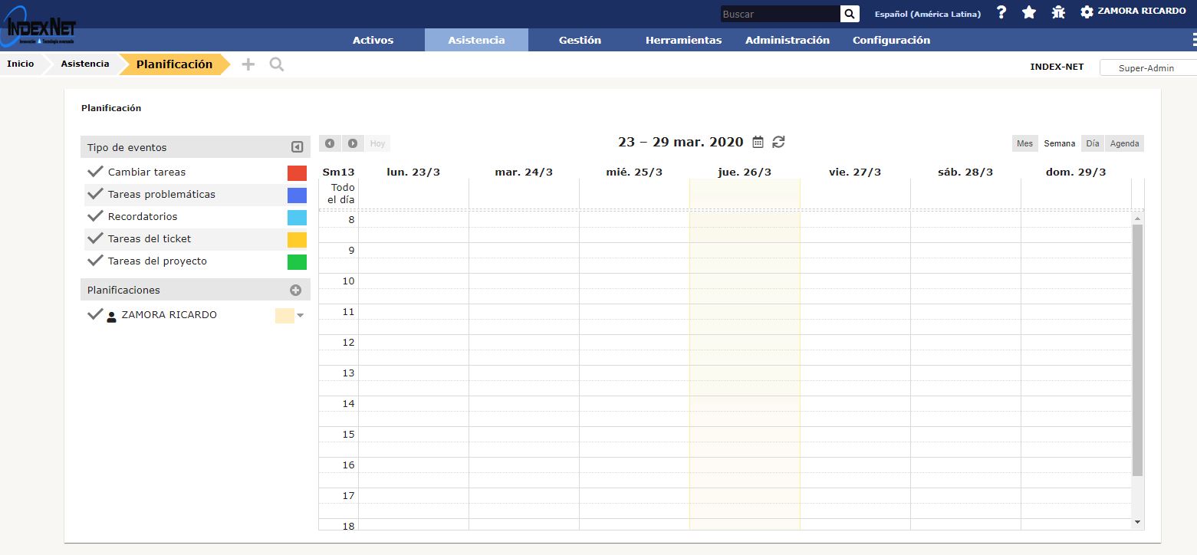
Task: Open the ZAMORA RICARDO planning dropdown arrow
Action: pyautogui.click(x=301, y=315)
